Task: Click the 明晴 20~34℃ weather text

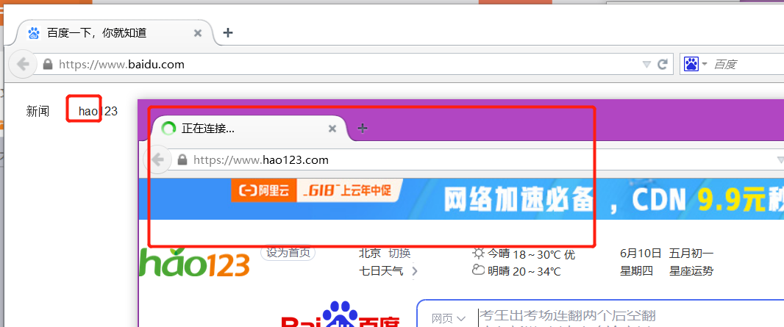Action: tap(524, 272)
